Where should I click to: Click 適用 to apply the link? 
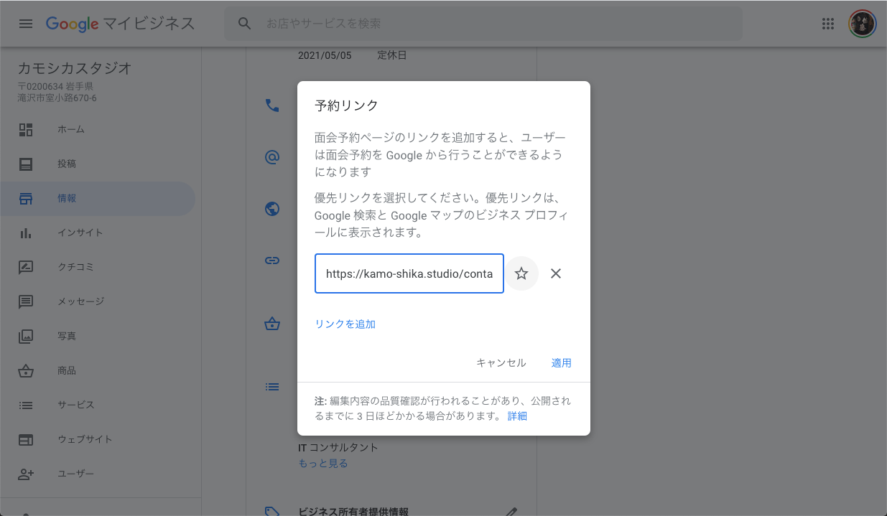click(562, 363)
